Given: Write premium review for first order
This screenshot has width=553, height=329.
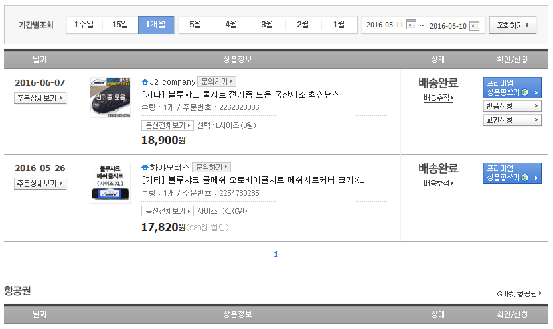Looking at the screenshot, I should point(512,88).
